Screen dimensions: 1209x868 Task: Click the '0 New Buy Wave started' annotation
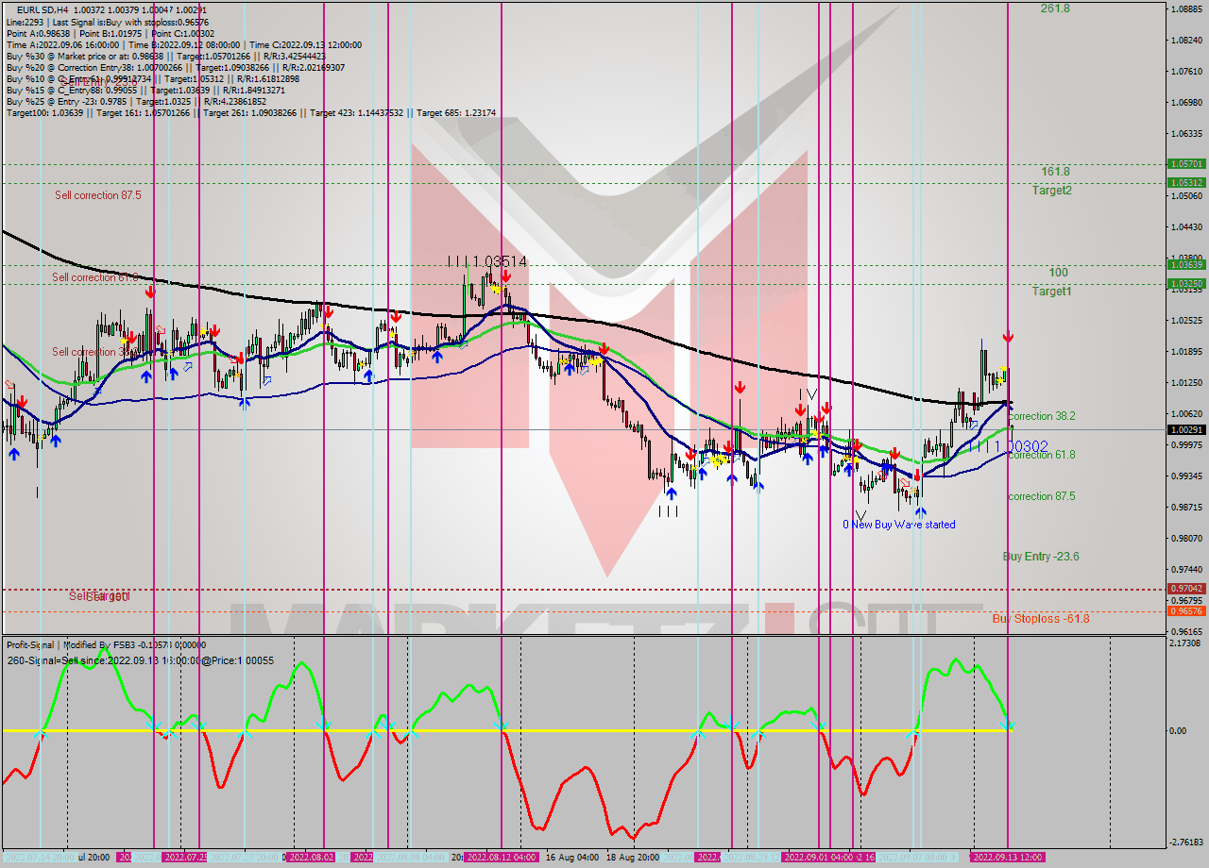[x=899, y=525]
